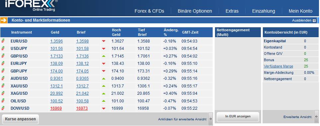
Task: Expand quotes via Anklicken für erweiterte Ansicht arrow
Action: click(211, 119)
